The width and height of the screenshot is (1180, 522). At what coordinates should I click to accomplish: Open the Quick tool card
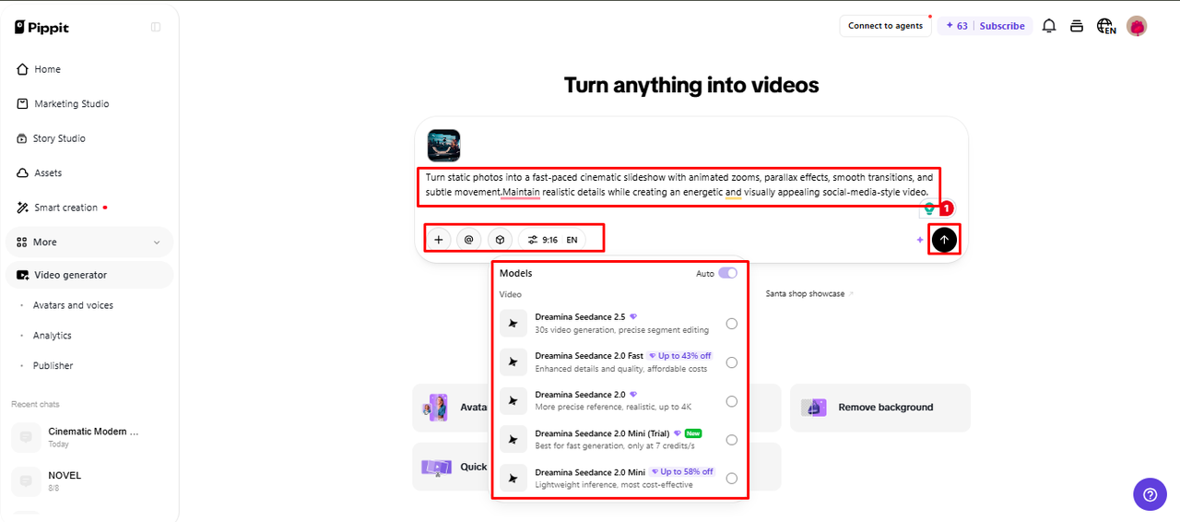coord(452,467)
